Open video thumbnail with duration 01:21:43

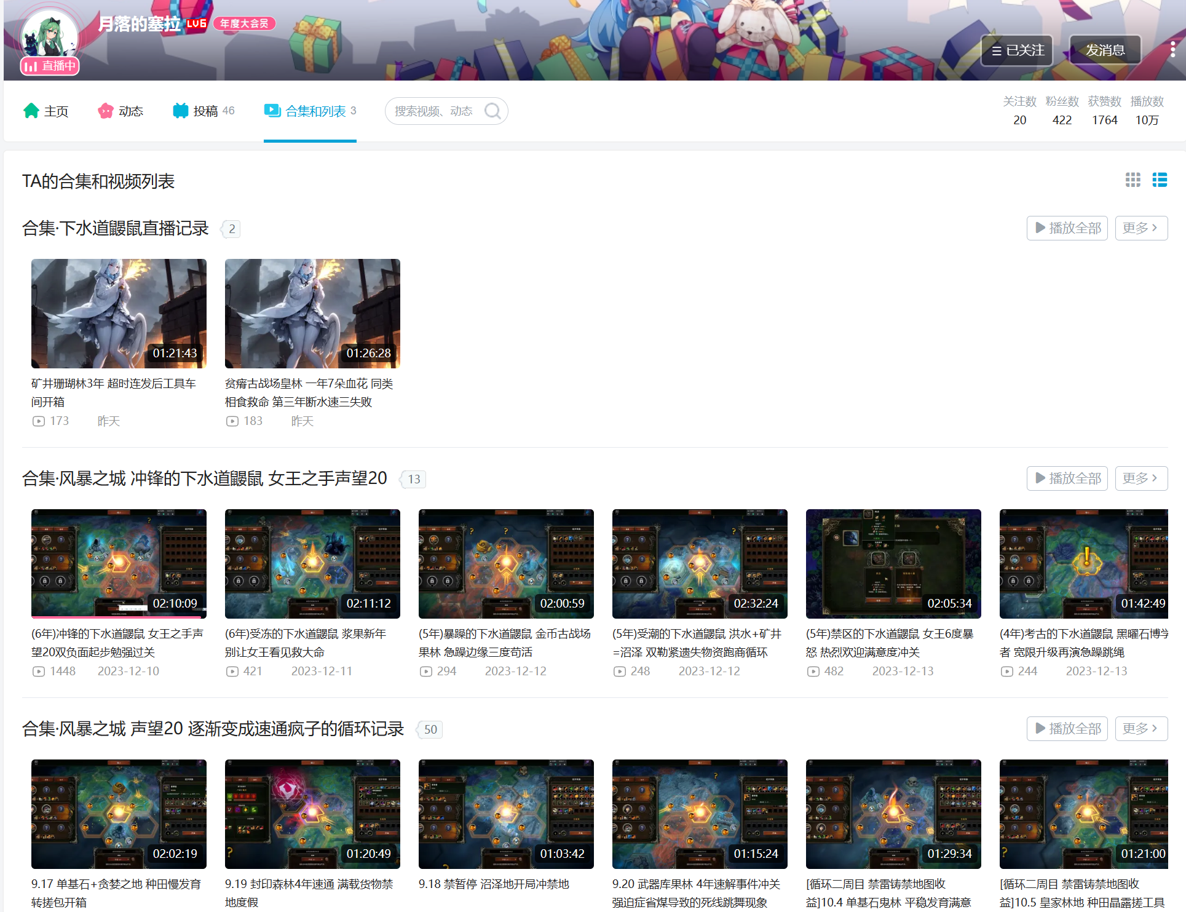(119, 314)
